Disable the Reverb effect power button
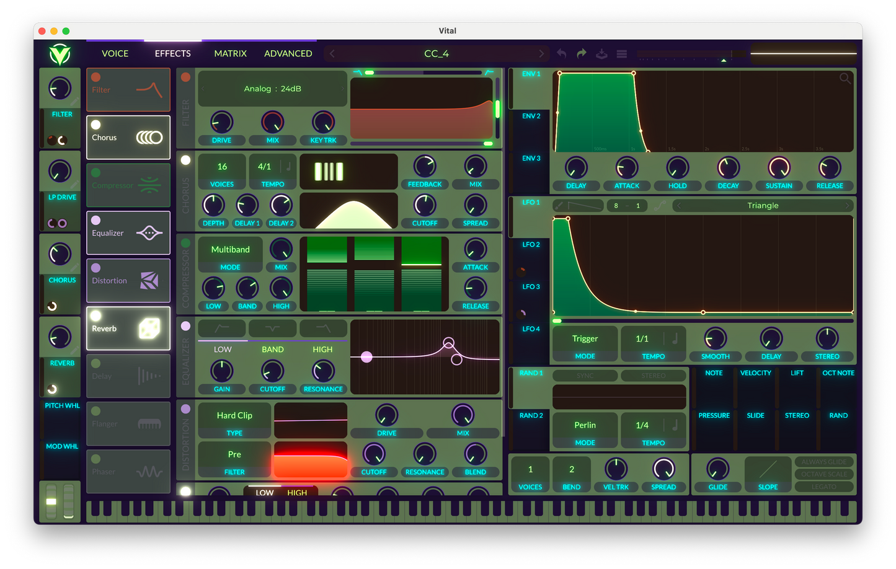 (x=96, y=316)
